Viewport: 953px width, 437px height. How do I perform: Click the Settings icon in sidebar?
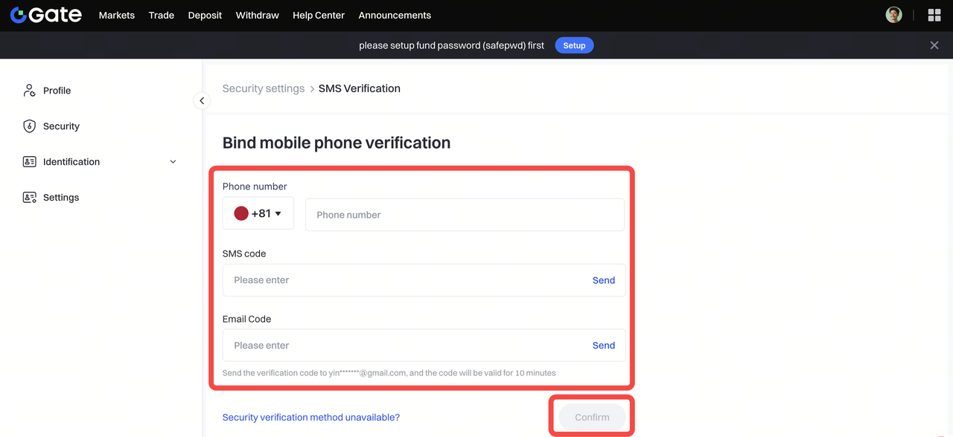tap(29, 198)
